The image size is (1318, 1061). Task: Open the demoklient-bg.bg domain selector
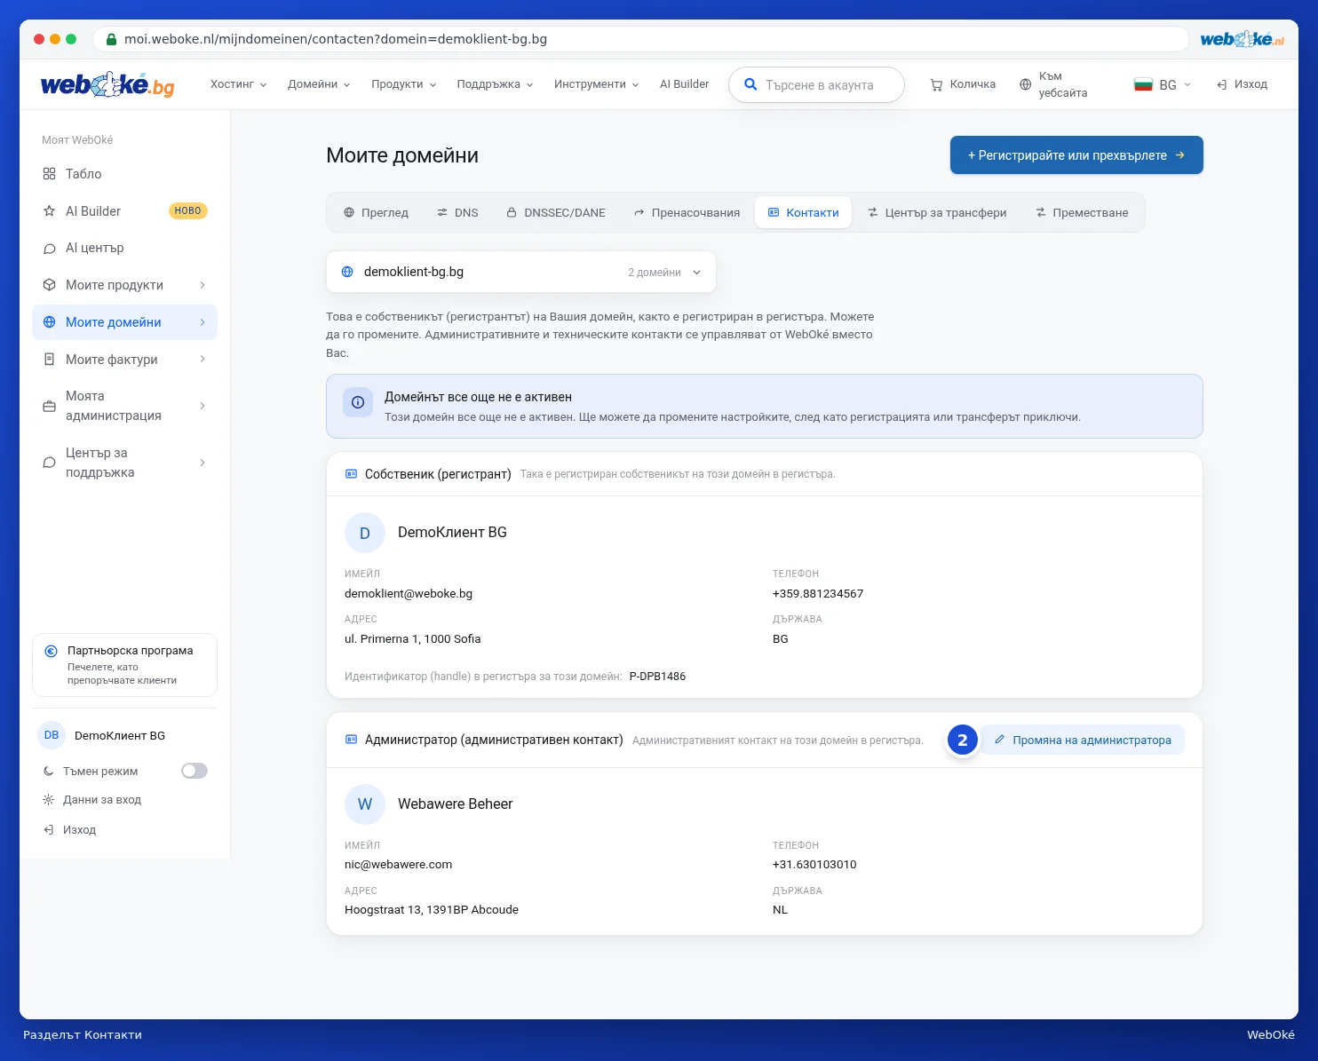521,272
